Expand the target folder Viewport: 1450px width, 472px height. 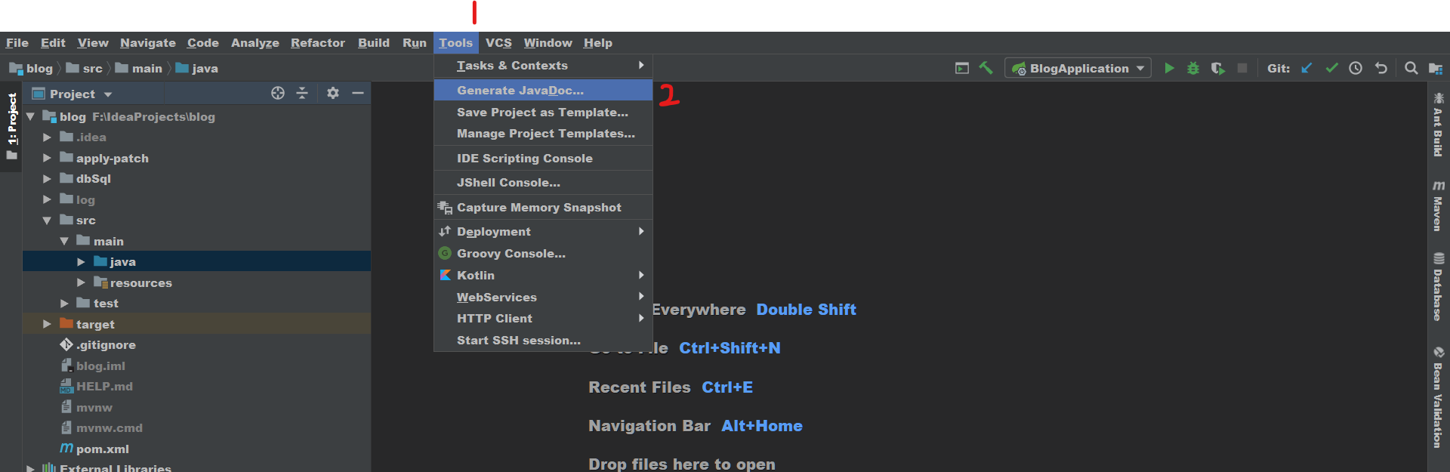[x=47, y=324]
